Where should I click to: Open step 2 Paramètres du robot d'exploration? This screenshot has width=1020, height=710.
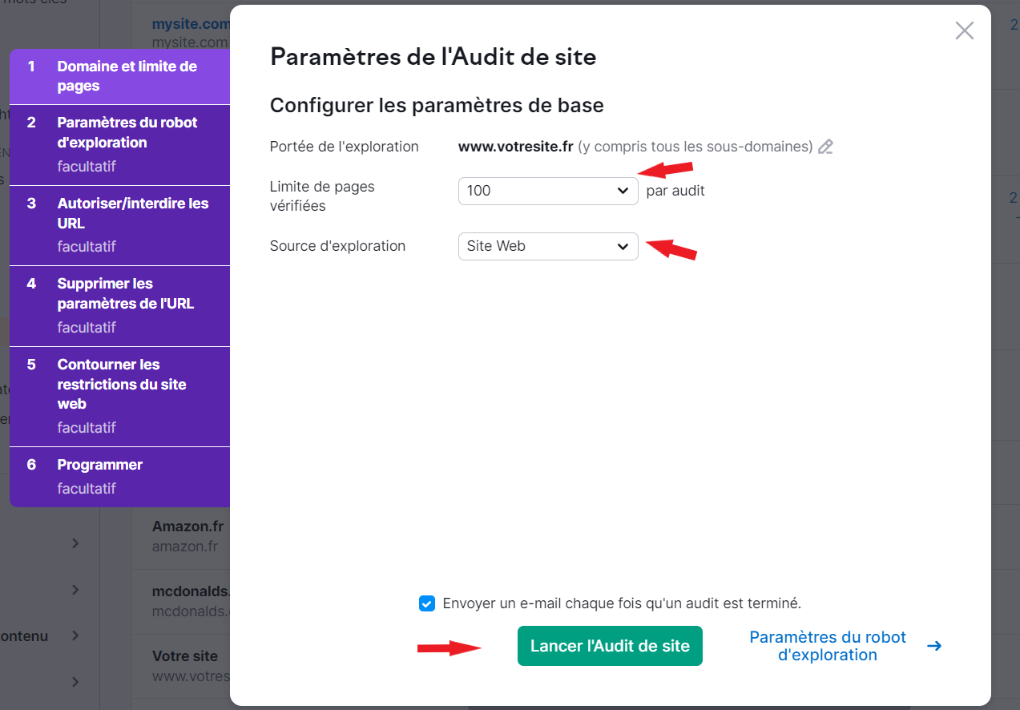pyautogui.click(x=119, y=144)
